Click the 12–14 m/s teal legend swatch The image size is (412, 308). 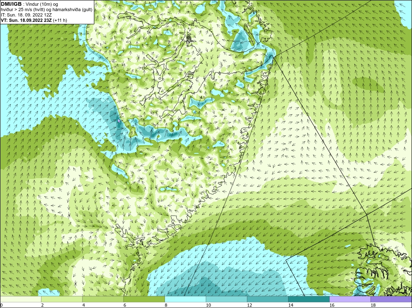pyautogui.click(x=268, y=299)
